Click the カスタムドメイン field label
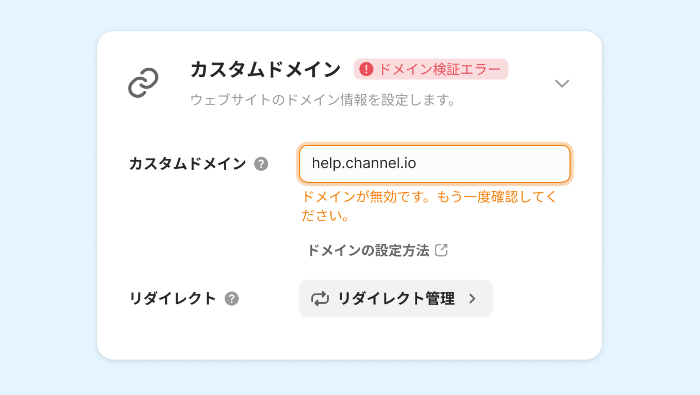700x395 pixels. click(188, 164)
